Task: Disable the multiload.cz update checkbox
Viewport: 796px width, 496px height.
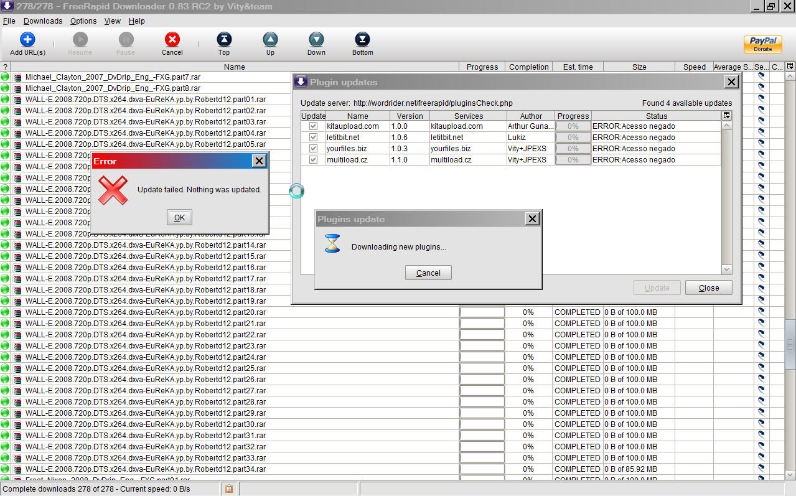Action: 313,160
